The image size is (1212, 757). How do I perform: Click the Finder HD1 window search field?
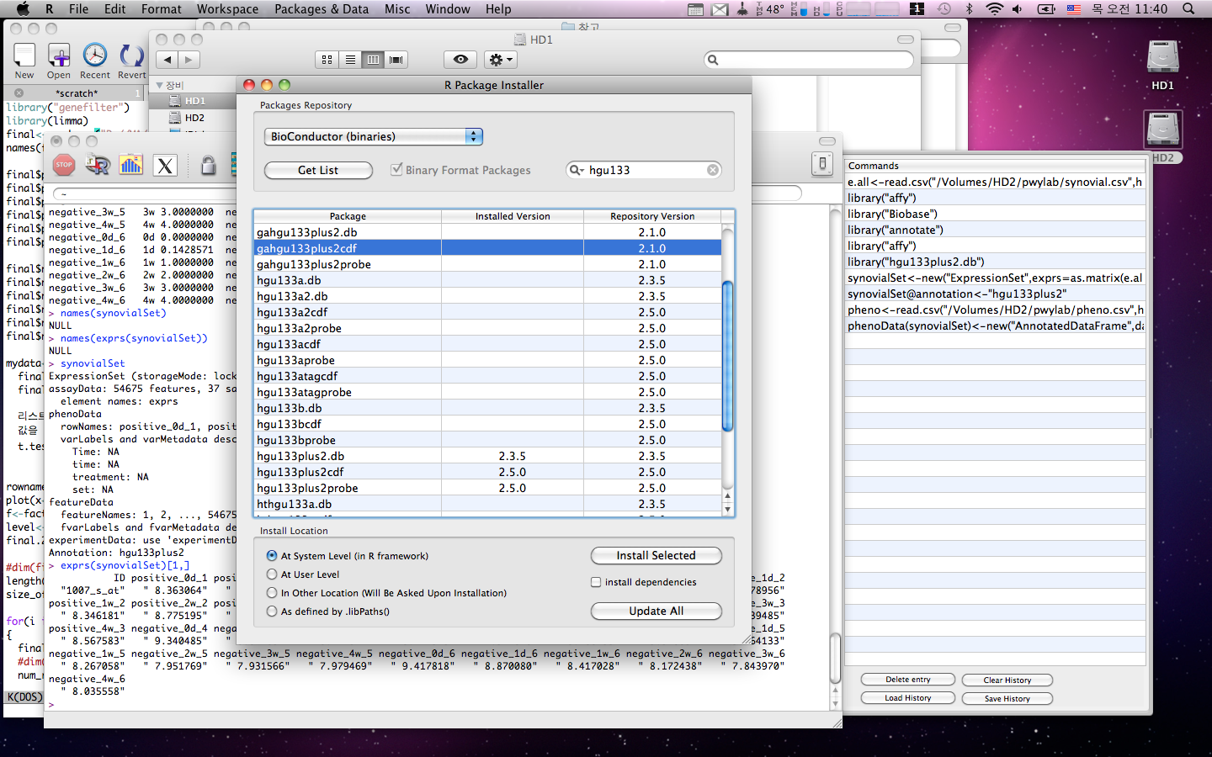[809, 60]
